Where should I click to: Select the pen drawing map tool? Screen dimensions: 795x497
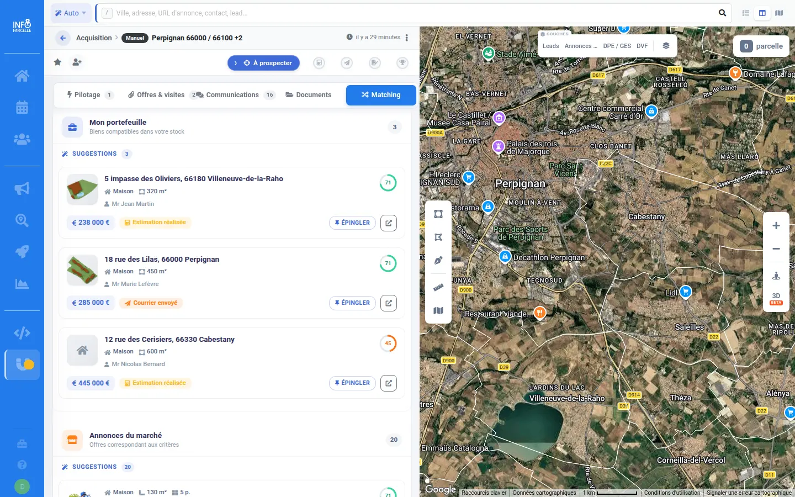pyautogui.click(x=438, y=261)
